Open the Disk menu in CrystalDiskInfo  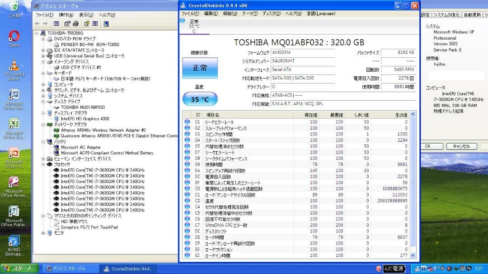[272, 14]
